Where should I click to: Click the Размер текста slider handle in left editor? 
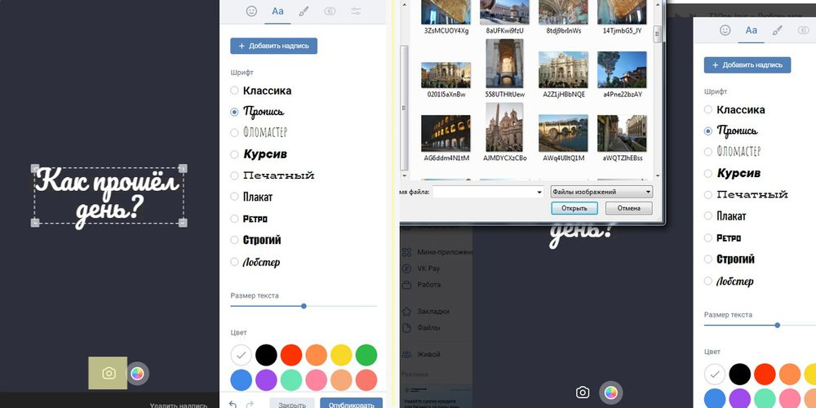304,306
